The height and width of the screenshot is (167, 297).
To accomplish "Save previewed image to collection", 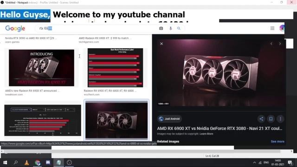I will click(271, 119).
